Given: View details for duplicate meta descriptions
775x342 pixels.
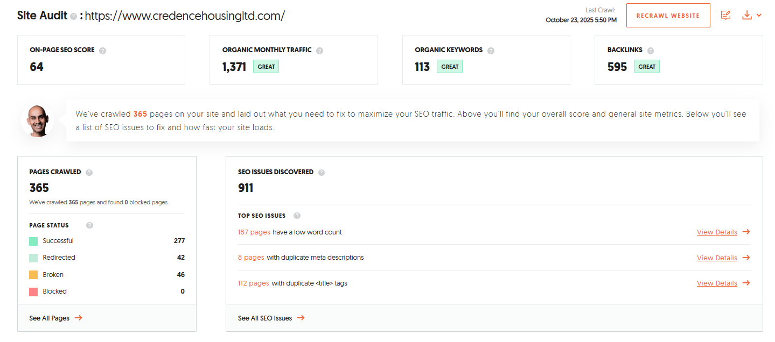Looking at the screenshot, I should point(723,258).
